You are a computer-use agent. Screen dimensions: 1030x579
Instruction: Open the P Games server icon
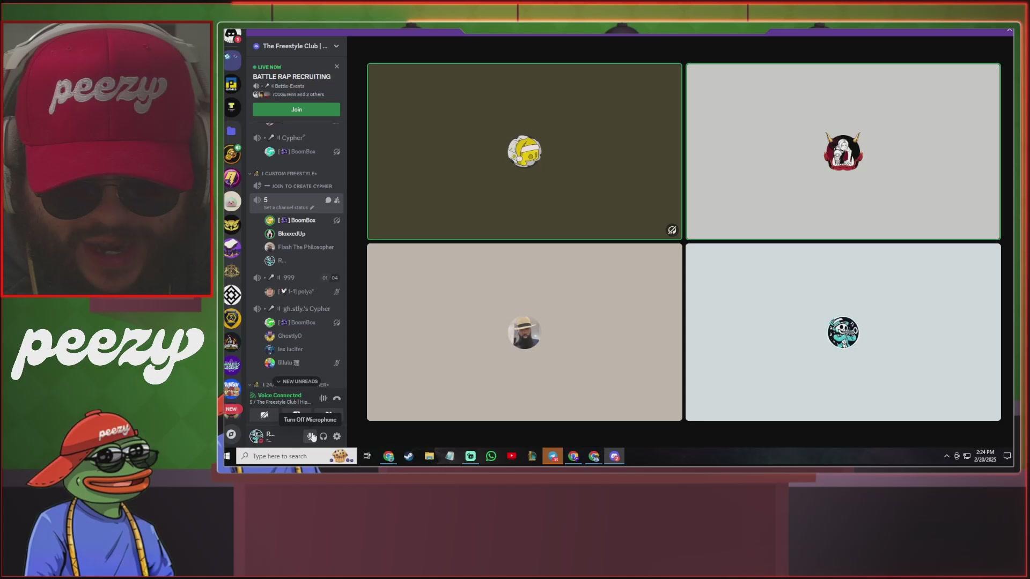click(x=232, y=84)
